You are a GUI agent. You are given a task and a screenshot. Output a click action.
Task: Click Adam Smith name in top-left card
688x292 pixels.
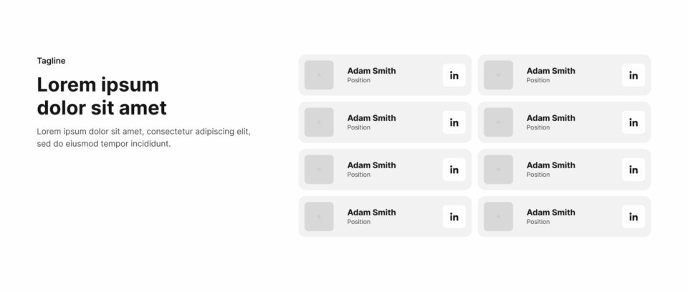371,71
